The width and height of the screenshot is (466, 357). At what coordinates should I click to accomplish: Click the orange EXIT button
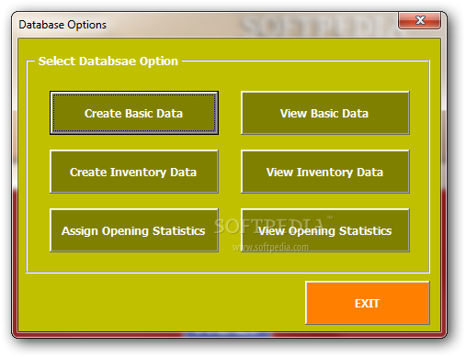click(x=368, y=303)
